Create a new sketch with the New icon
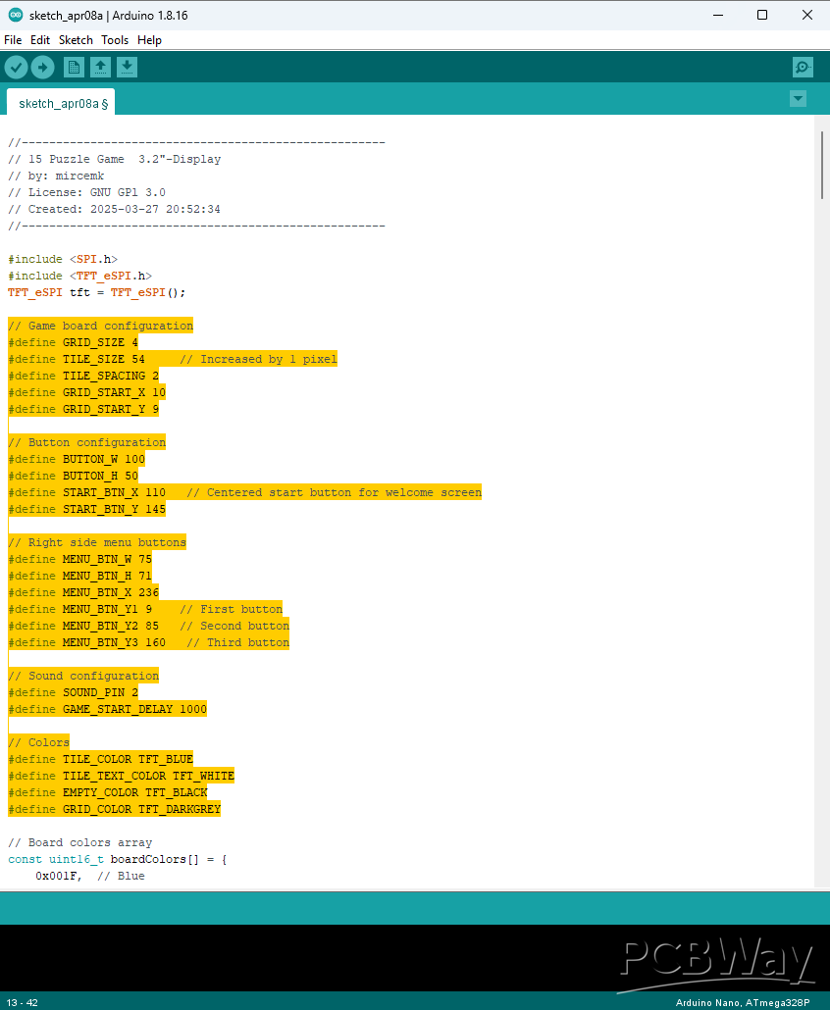The width and height of the screenshot is (830, 1010). click(x=74, y=67)
